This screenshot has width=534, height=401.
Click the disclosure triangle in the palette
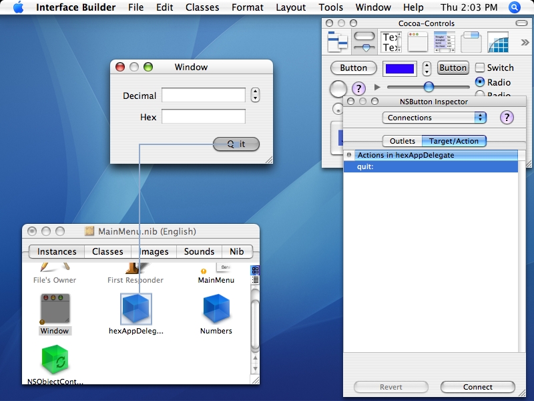pos(376,88)
